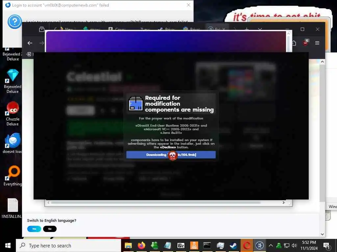337x252 pixels.
Task: Click the horizontal scrollbar right arrow
Action: [283, 202]
